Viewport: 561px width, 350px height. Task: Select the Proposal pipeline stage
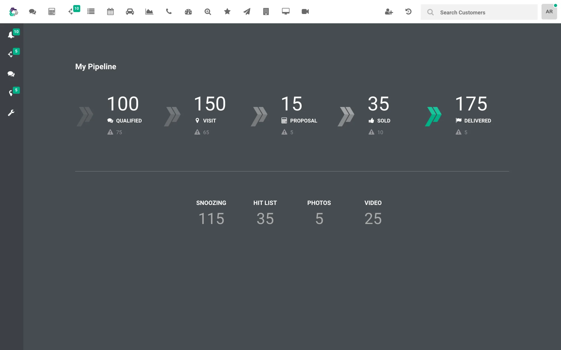coord(299,115)
